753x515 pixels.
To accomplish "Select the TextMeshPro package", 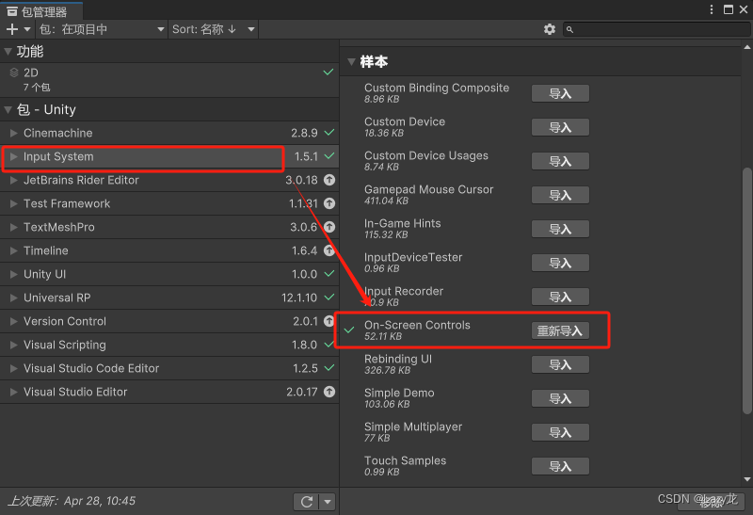I will 169,227.
